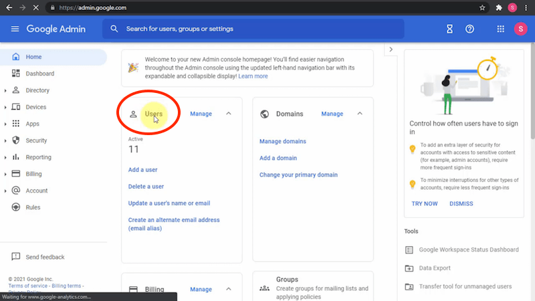Click the Dashboard icon in sidebar

pos(15,74)
